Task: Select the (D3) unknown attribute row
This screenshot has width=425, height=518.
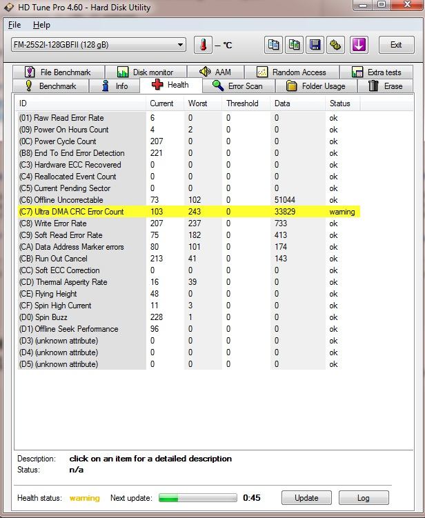Action: [x=189, y=341]
